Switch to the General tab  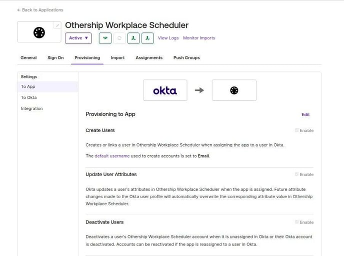[x=28, y=58]
